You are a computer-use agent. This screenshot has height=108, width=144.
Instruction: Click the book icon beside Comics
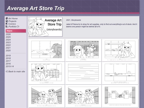7,24
